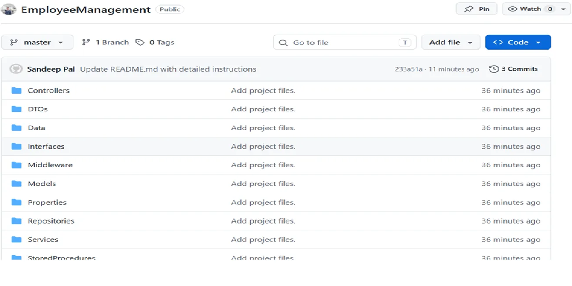Image resolution: width=572 pixels, height=286 pixels.
Task: Click Add project files in Data row
Action: [263, 128]
